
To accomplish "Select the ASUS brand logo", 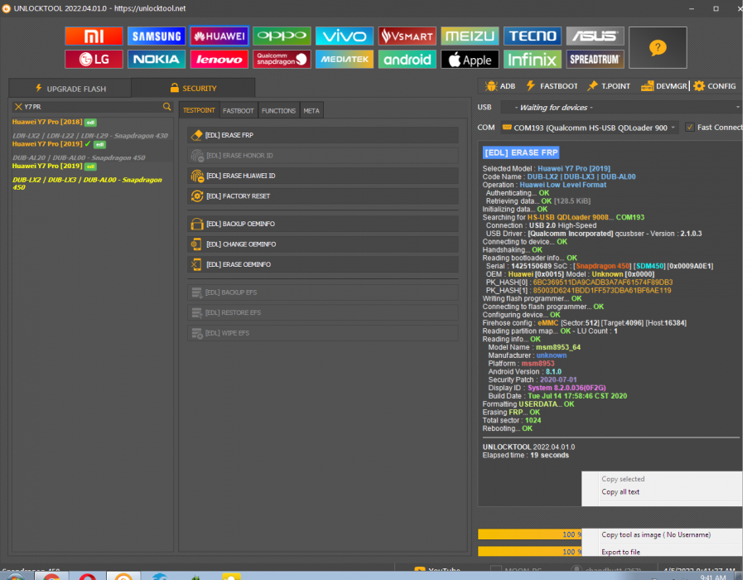I will (x=595, y=36).
